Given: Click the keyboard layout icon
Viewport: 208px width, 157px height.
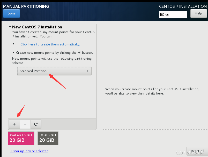Looking at the screenshot, I should pos(162,14).
